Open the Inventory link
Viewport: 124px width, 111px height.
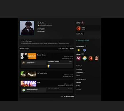[x=79, y=69]
